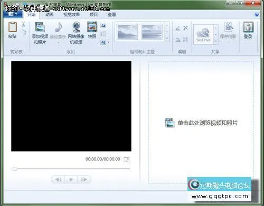The width and height of the screenshot is (264, 206).
Task: Click the Paste (粘贴) clipboard icon
Action: tap(13, 27)
